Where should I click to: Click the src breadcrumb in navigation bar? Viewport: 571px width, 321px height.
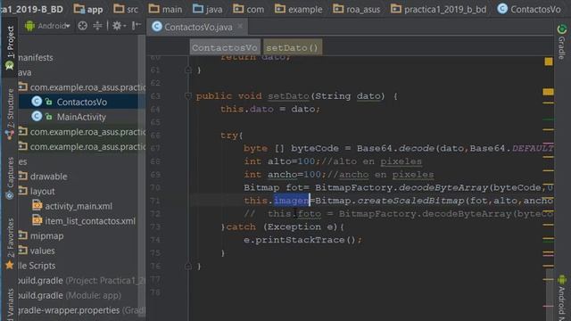coord(126,9)
